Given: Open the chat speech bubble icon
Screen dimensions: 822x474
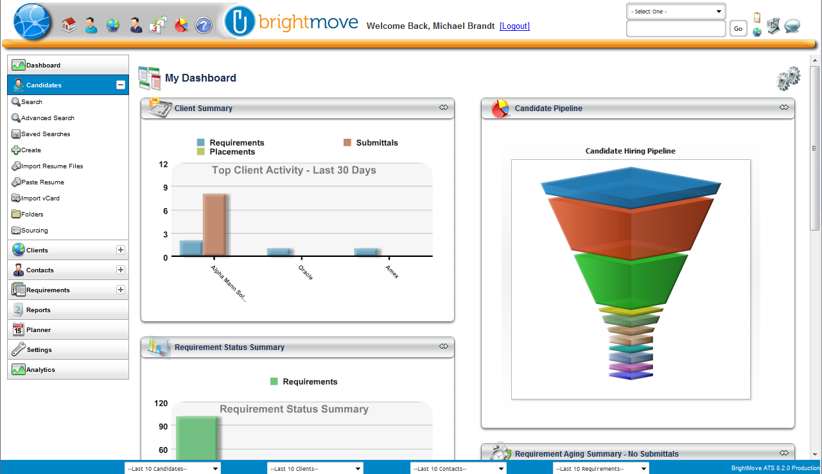Looking at the screenshot, I should coord(792,26).
